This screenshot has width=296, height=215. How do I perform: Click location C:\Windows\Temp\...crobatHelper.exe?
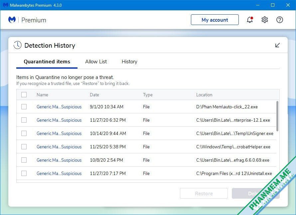(233, 147)
